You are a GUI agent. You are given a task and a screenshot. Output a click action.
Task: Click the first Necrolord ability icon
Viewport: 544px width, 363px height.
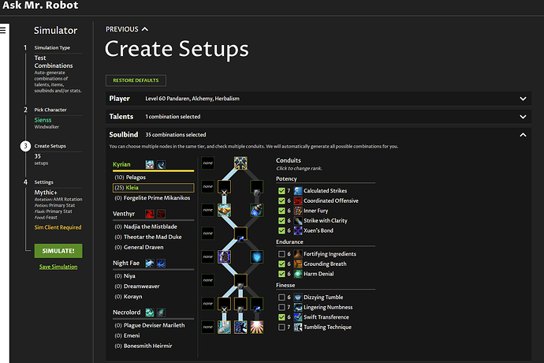click(x=150, y=312)
